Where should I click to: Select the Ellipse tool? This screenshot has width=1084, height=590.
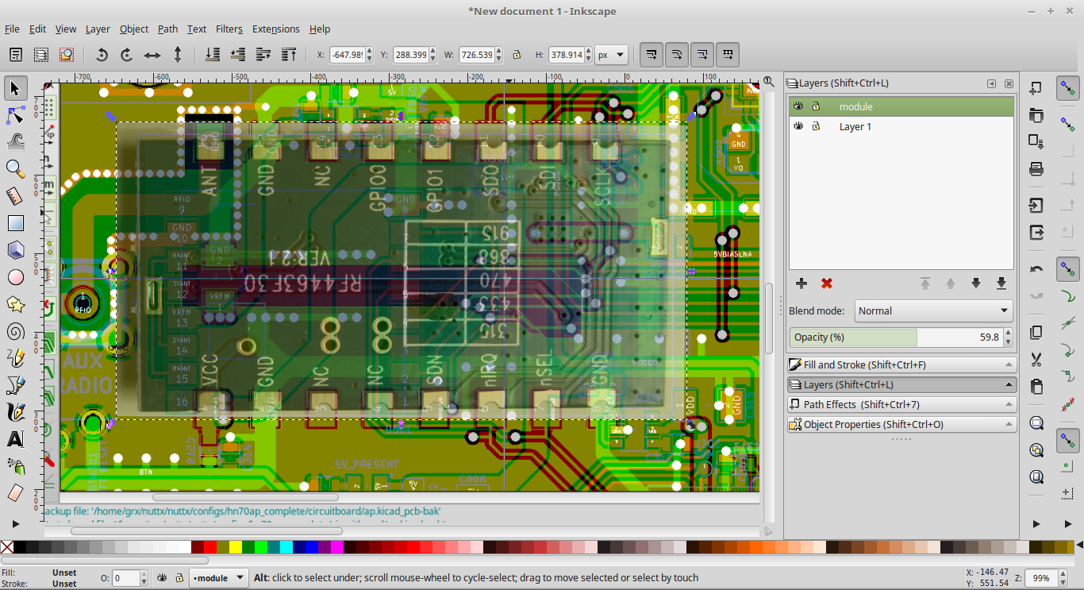point(15,277)
